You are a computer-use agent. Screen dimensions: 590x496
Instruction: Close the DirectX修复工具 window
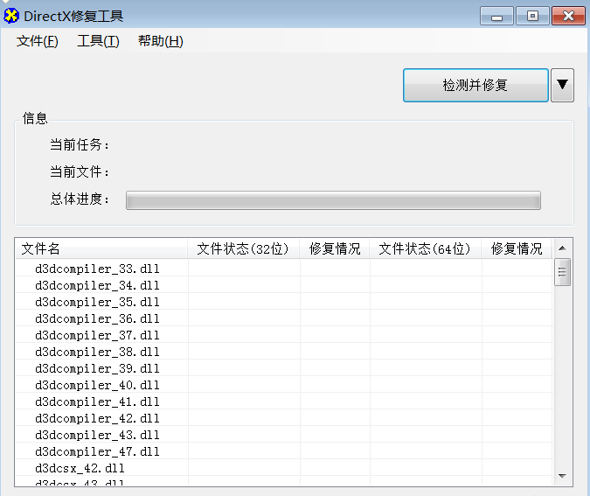pos(568,17)
